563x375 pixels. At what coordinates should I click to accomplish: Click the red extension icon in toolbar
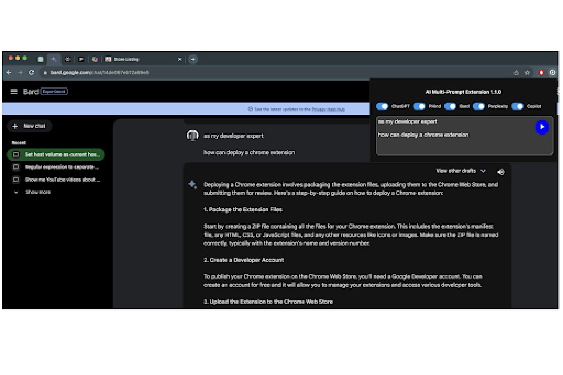tap(541, 73)
